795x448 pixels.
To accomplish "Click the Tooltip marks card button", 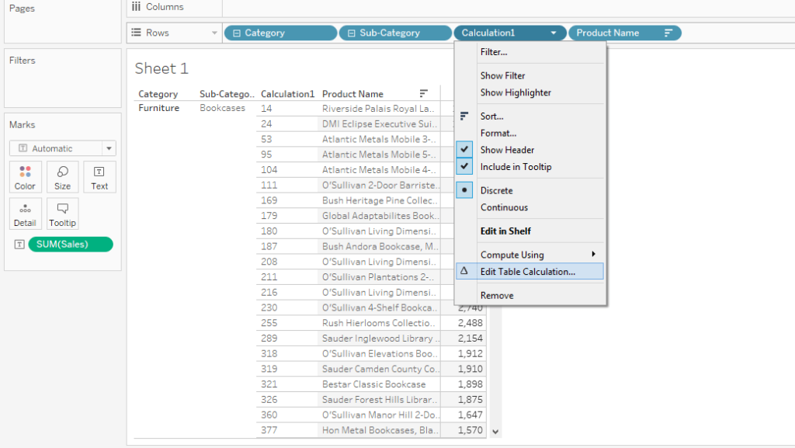I will pyautogui.click(x=62, y=214).
